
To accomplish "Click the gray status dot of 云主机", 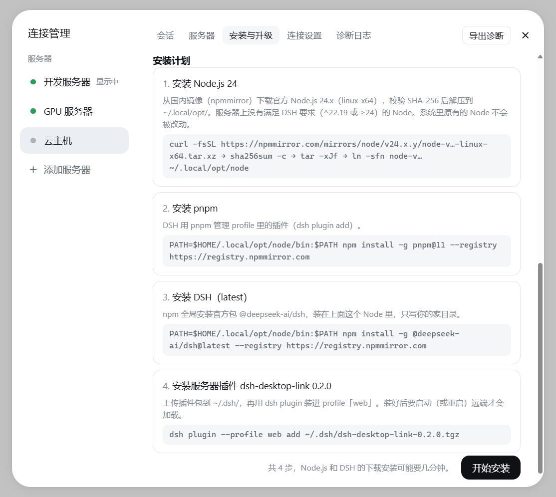I will point(33,141).
